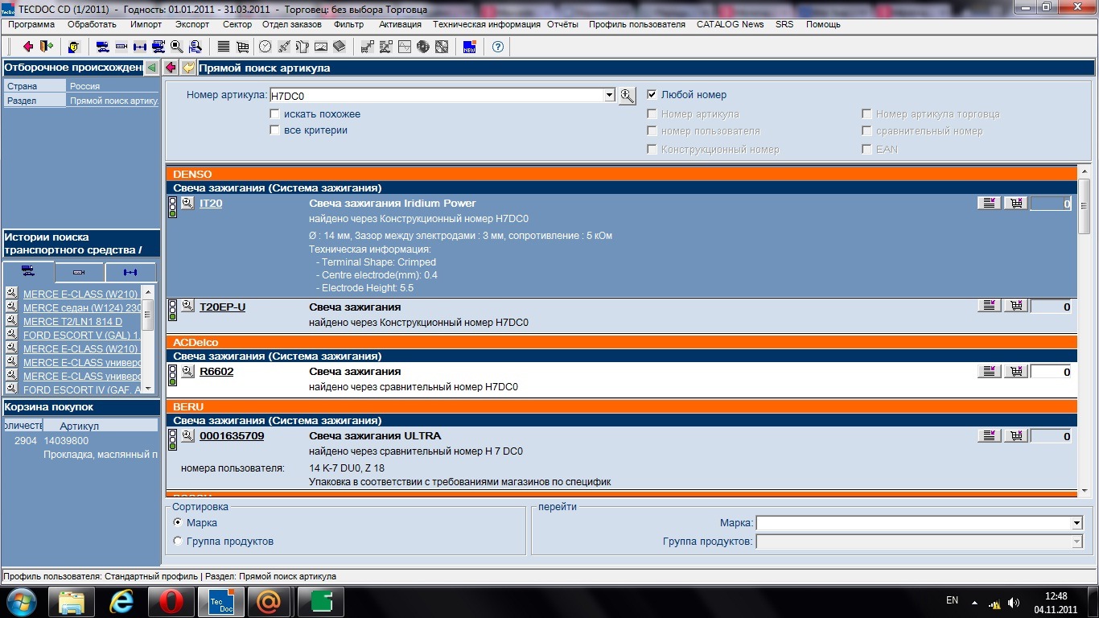Screen dimensions: 1099x618
Task: Tick the EAN checkbox
Action: (867, 149)
